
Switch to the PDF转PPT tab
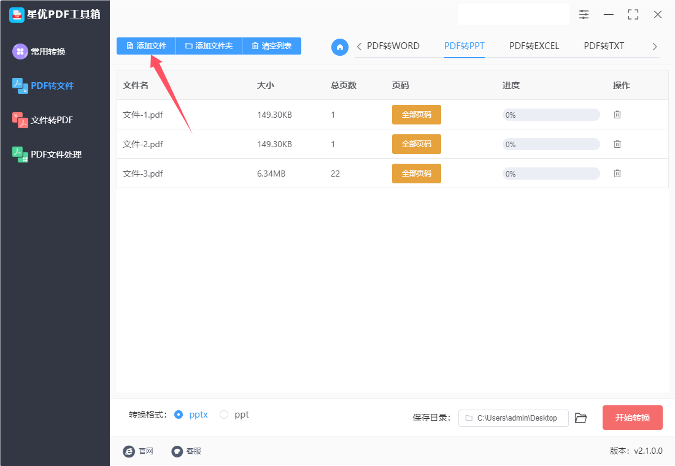(x=465, y=46)
